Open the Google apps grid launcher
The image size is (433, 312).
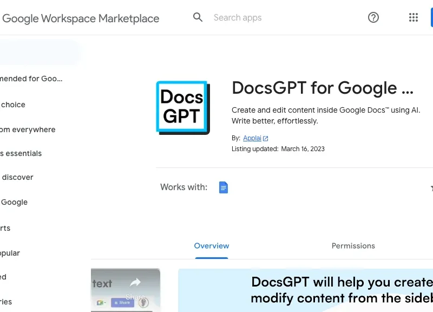click(414, 17)
